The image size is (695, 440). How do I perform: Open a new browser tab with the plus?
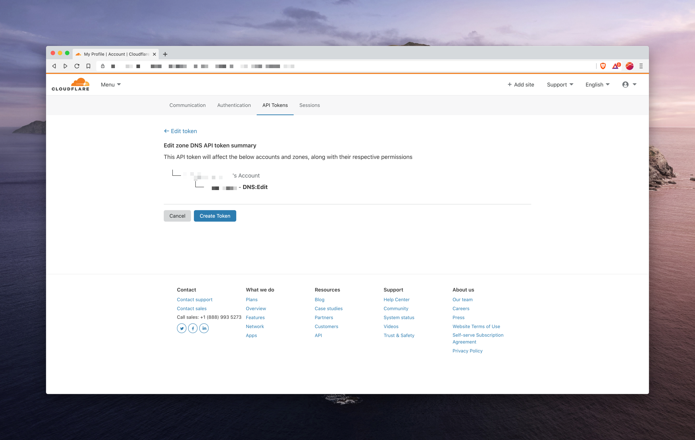(165, 54)
